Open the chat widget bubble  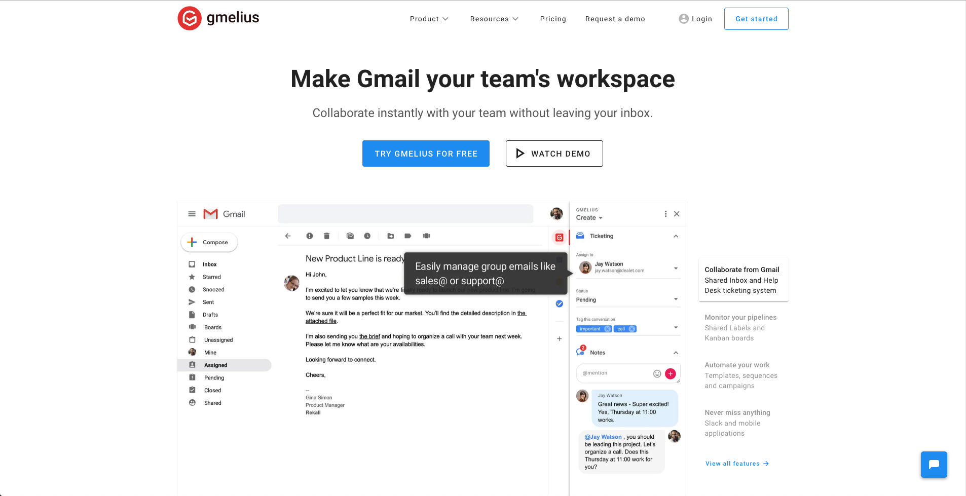pyautogui.click(x=934, y=465)
